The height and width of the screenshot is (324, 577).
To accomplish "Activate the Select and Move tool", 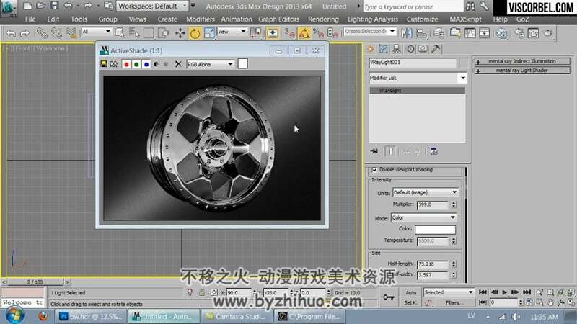I will (x=180, y=33).
